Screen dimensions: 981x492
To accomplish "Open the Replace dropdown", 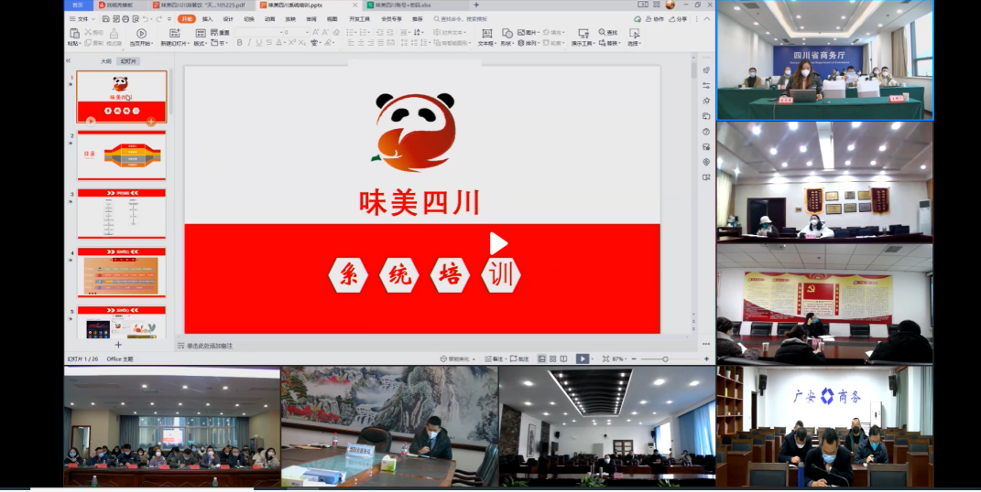I will tap(611, 43).
